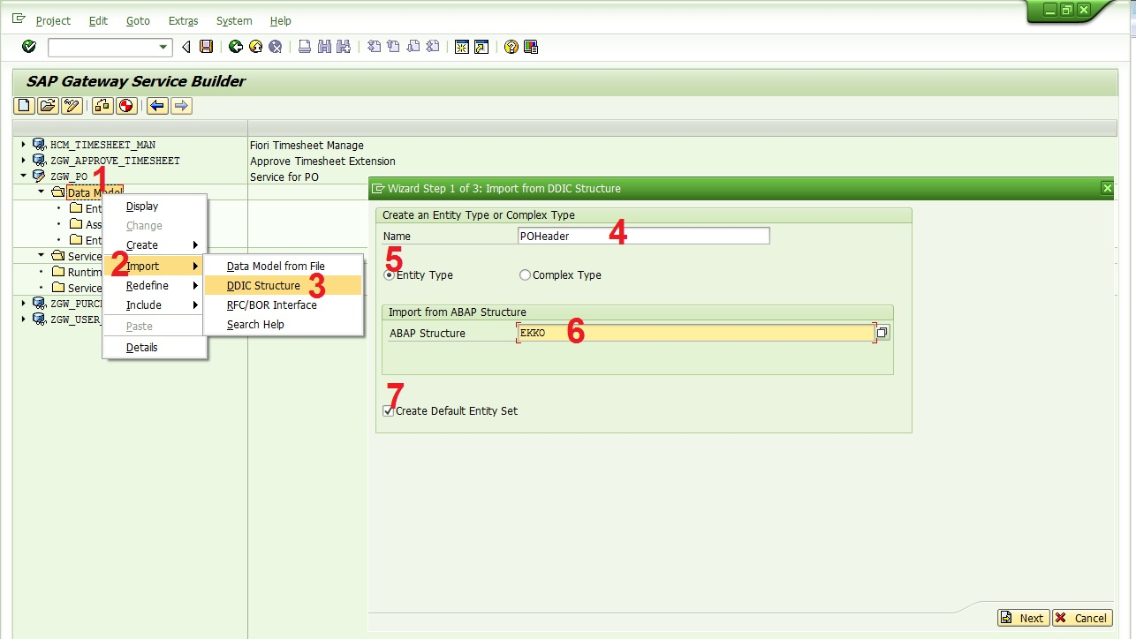The width and height of the screenshot is (1136, 639).
Task: Click the Next button in the wizard
Action: (1022, 618)
